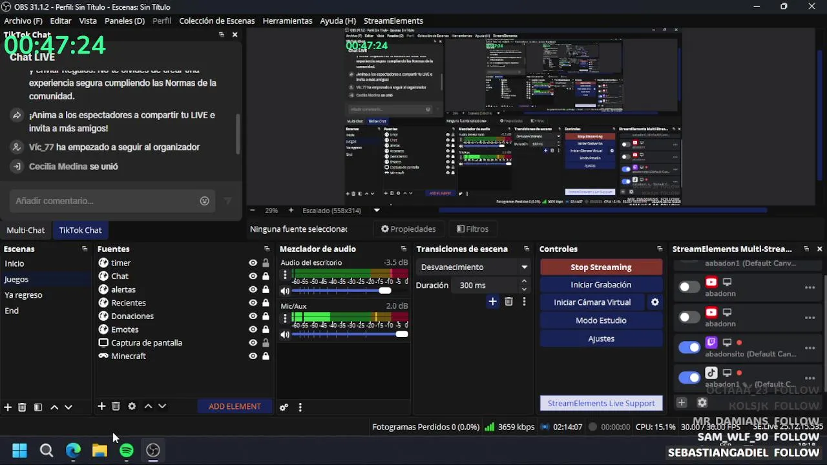Open StreamElements multistream settings gear
Screen dimensions: 827x465
click(702, 402)
